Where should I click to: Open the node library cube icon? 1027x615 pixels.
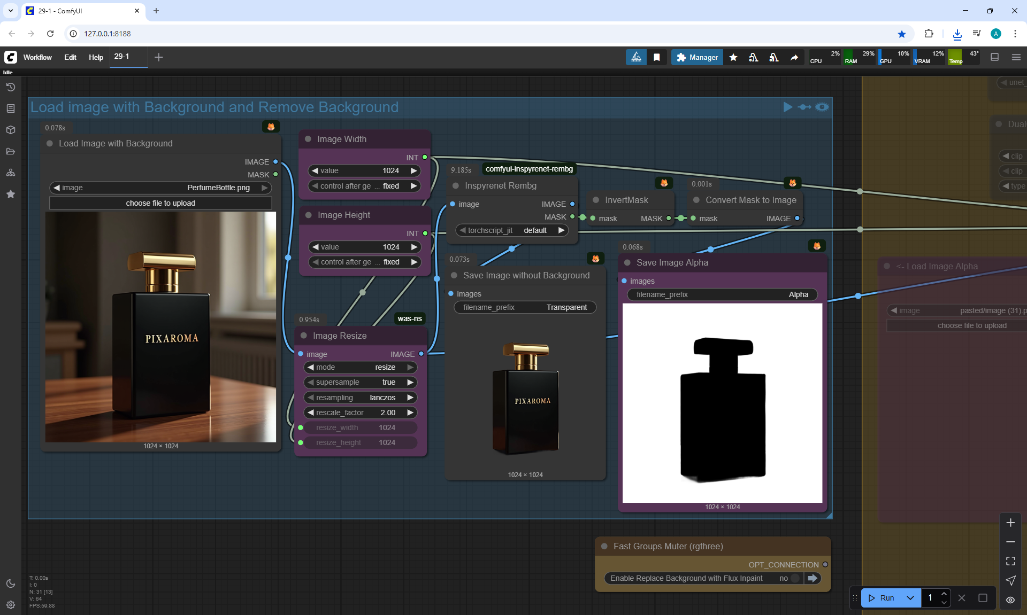click(x=10, y=130)
